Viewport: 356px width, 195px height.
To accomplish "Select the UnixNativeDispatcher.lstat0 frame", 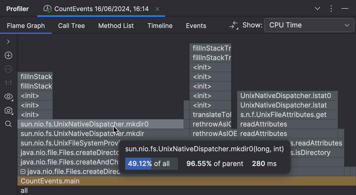I will [287, 96].
